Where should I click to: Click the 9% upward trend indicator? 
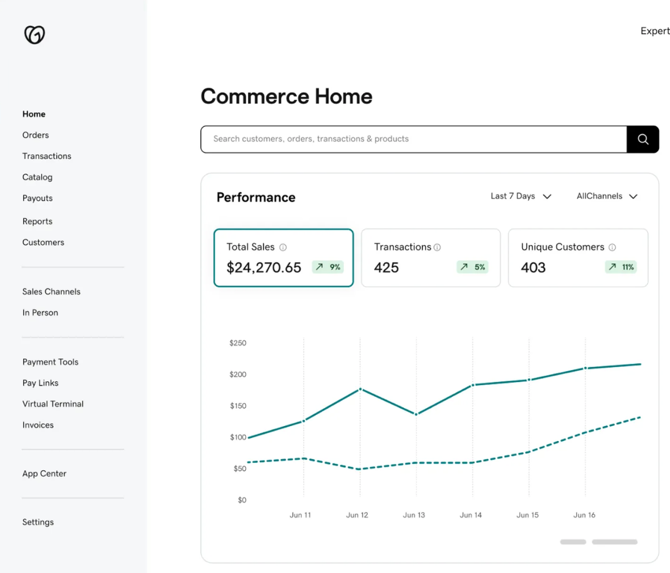[328, 267]
